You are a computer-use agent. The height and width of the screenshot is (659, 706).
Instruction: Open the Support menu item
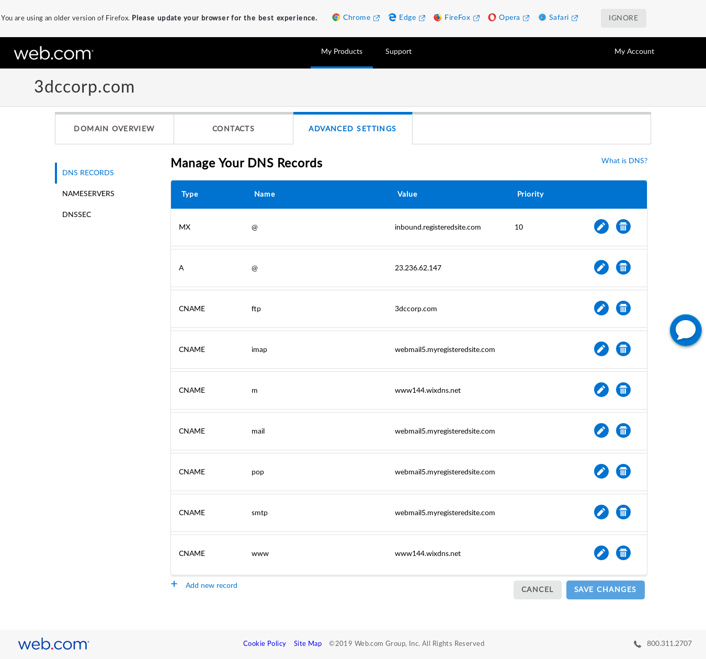[398, 51]
